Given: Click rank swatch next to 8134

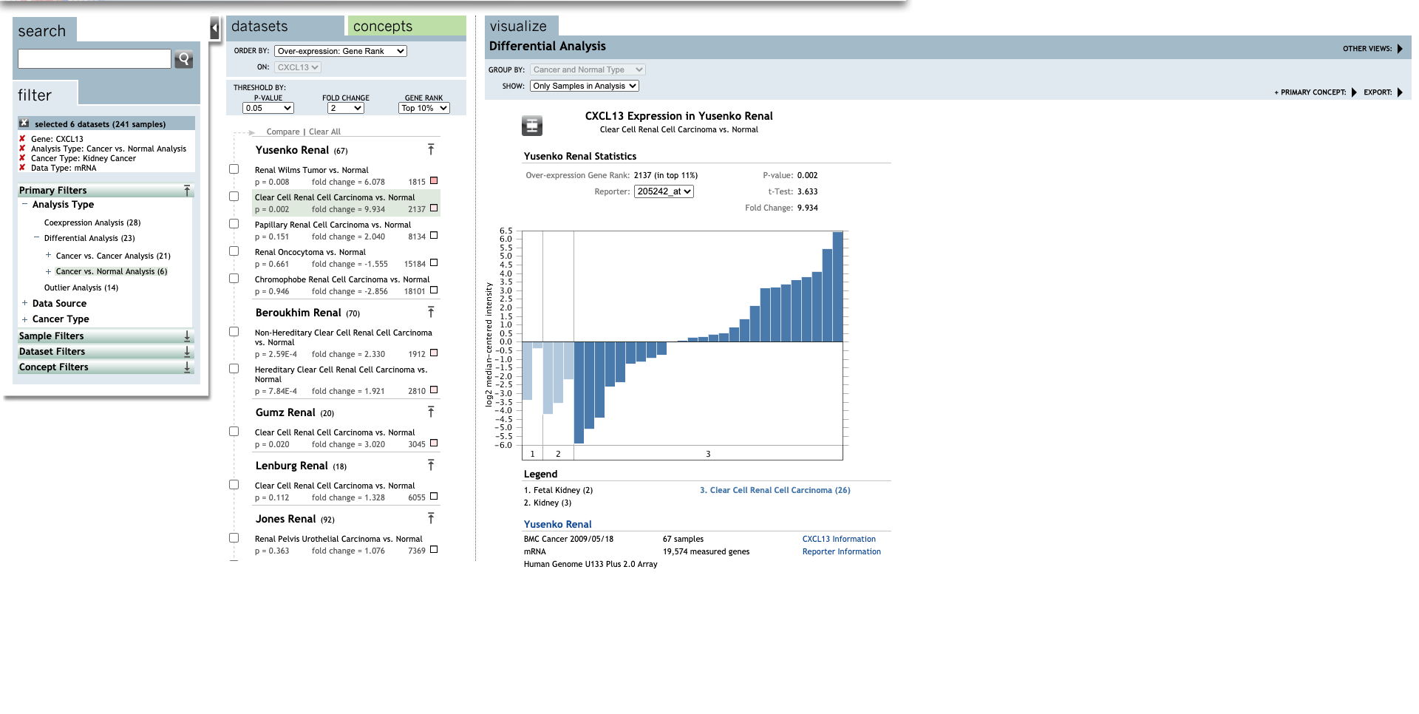Looking at the screenshot, I should pos(434,235).
